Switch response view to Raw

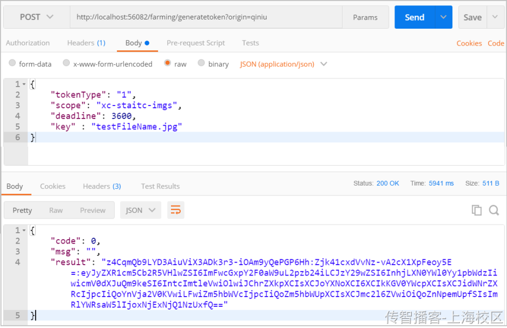(x=56, y=210)
